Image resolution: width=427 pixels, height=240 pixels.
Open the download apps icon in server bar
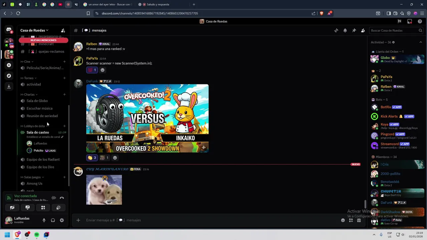(9, 86)
